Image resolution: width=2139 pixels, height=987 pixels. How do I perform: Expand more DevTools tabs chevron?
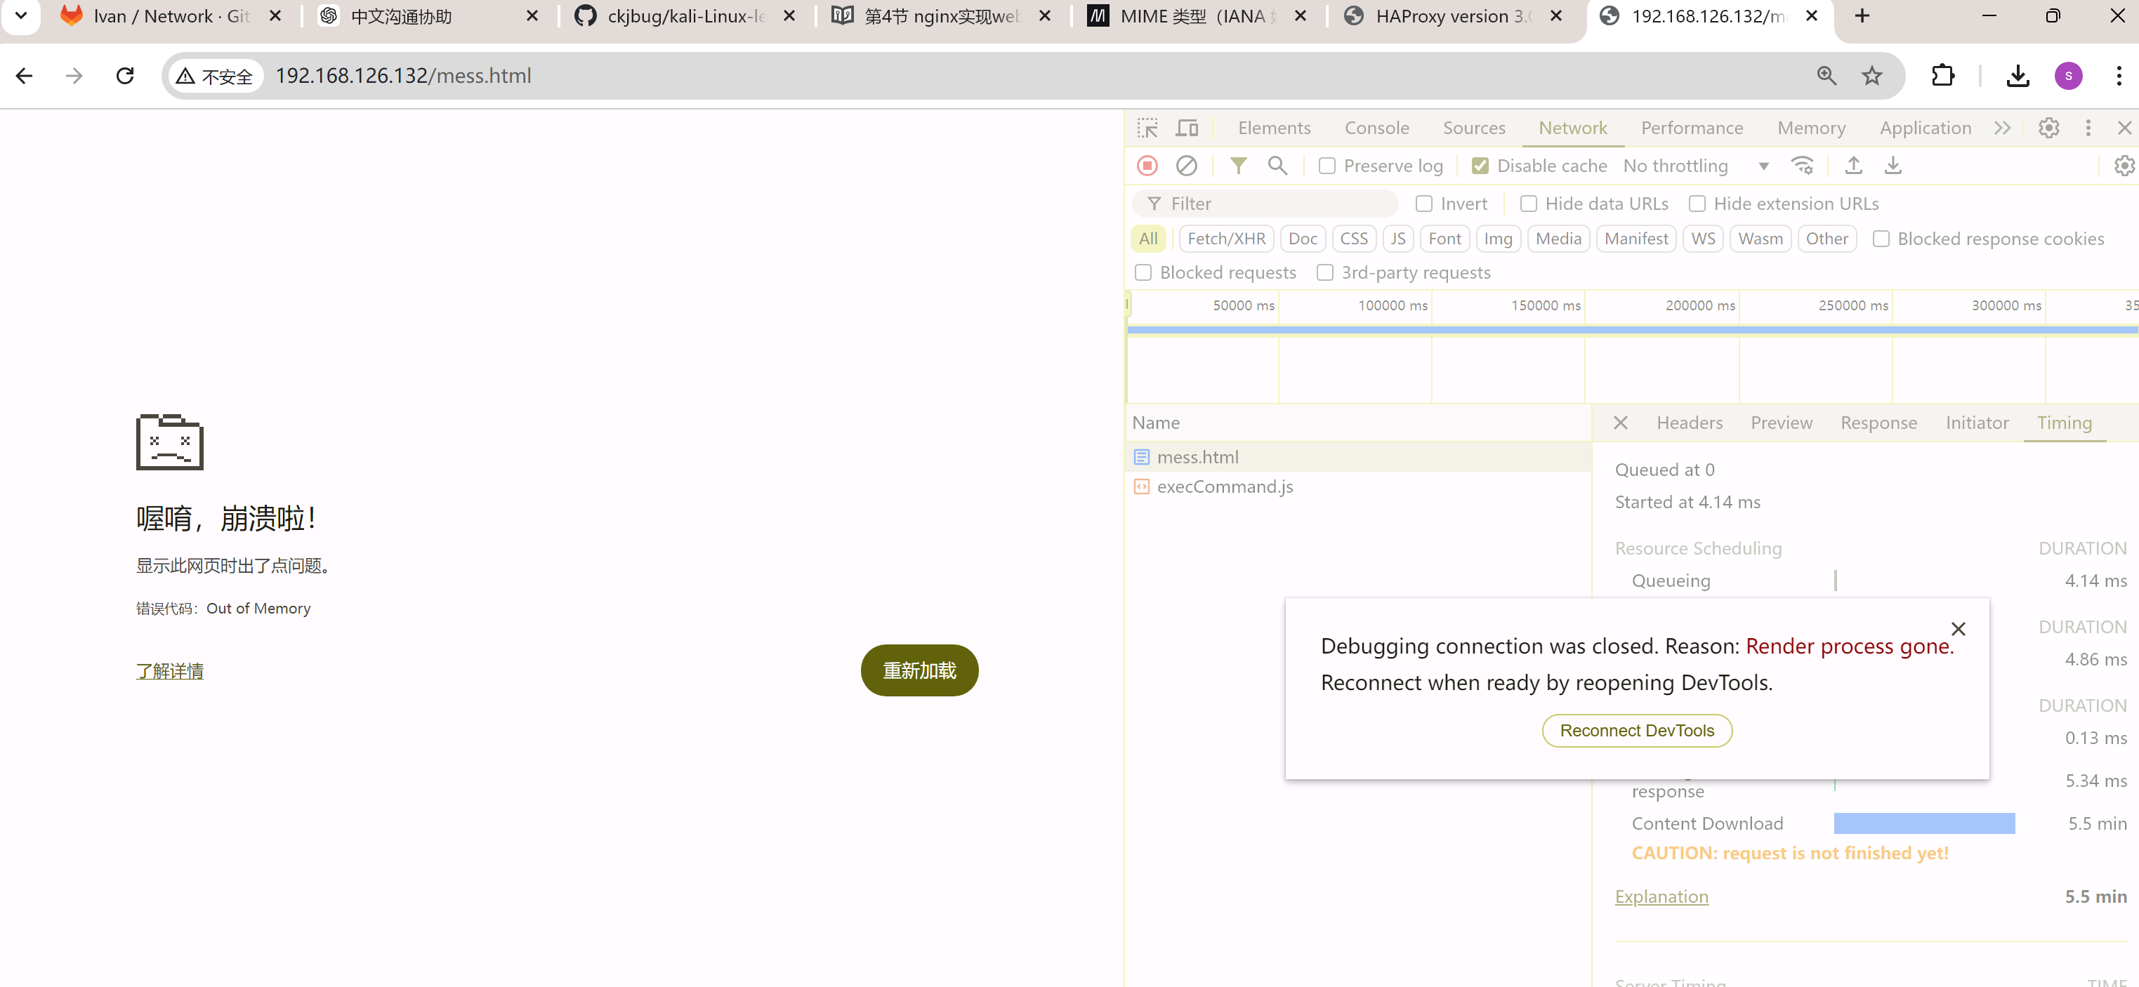[x=2003, y=128]
